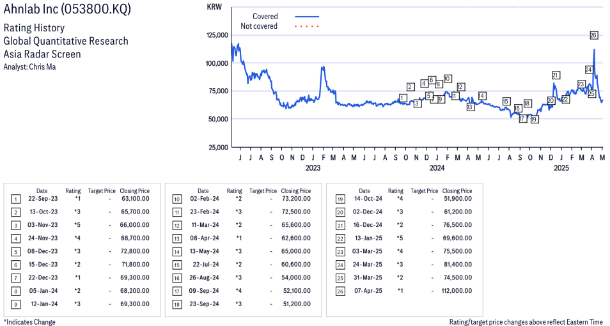Viewport: 610px width, 326px height.
Task: Click the 2024 year label under chart
Action: pos(437,167)
